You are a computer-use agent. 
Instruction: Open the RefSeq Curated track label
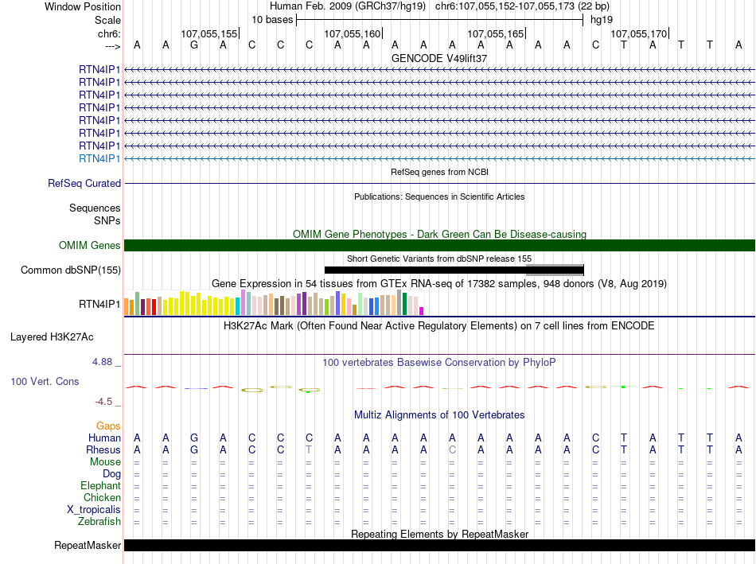pyautogui.click(x=84, y=184)
